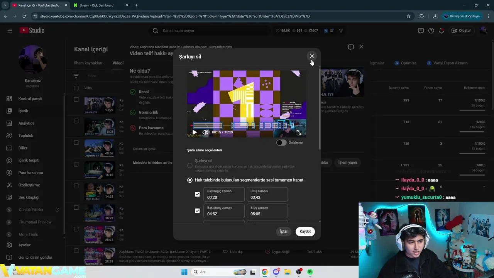Open Topluluk in sidebar
The width and height of the screenshot is (494, 278).
coord(26,136)
